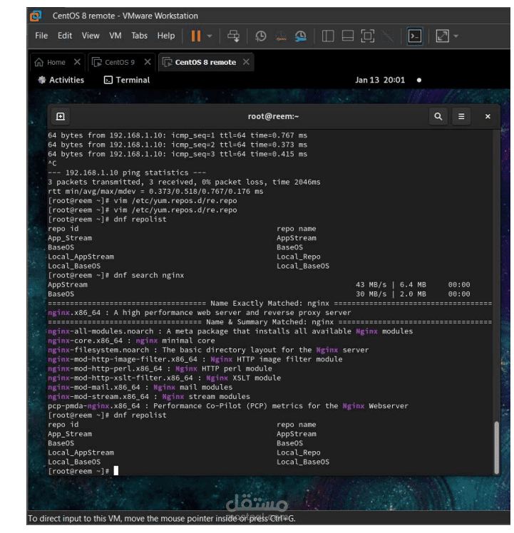Close the Home tab

point(77,62)
